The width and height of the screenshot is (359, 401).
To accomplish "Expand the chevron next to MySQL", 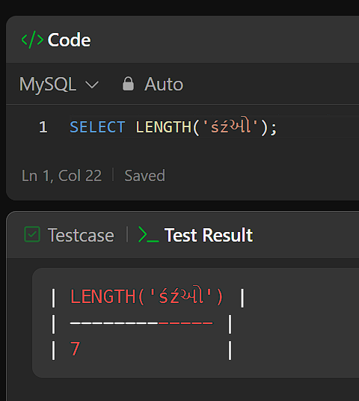I will point(92,85).
